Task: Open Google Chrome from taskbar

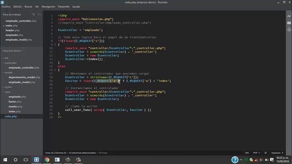Action: 47,160
